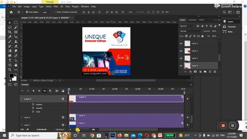Expand the Layer 1 timeline track
247x139 pixels.
22,125
